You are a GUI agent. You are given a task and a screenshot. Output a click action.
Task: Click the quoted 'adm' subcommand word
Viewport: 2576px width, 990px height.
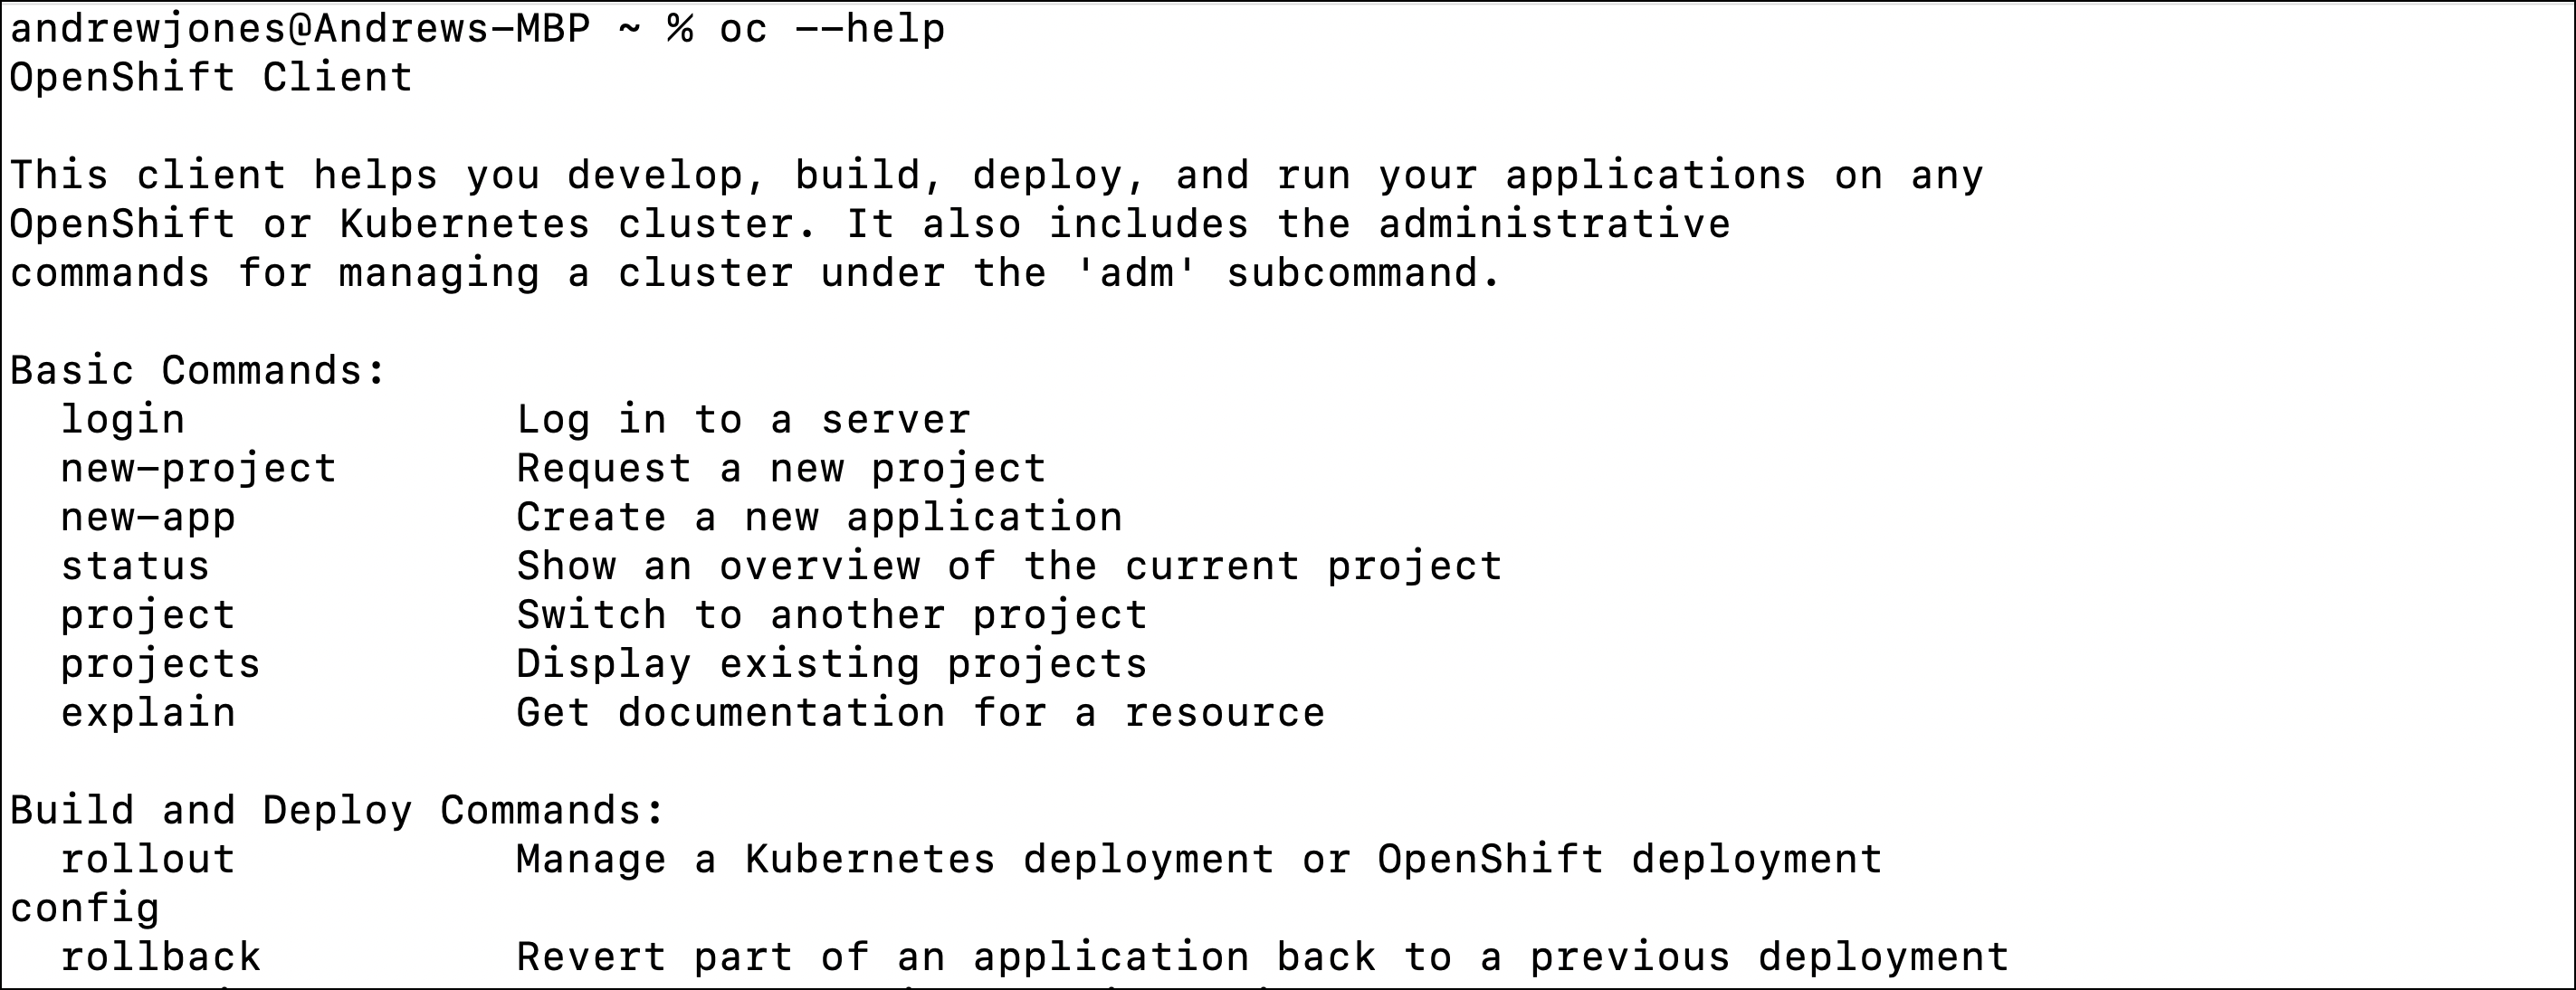pyautogui.click(x=1136, y=273)
